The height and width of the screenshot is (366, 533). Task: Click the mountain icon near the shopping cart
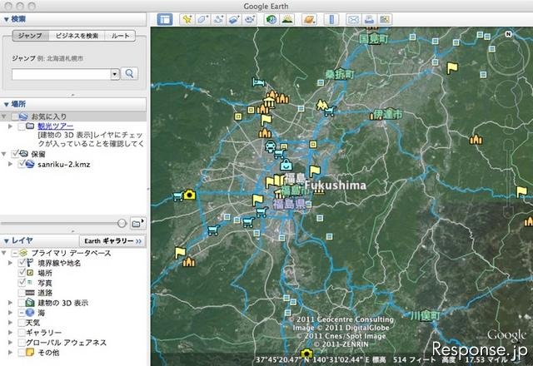(321, 105)
